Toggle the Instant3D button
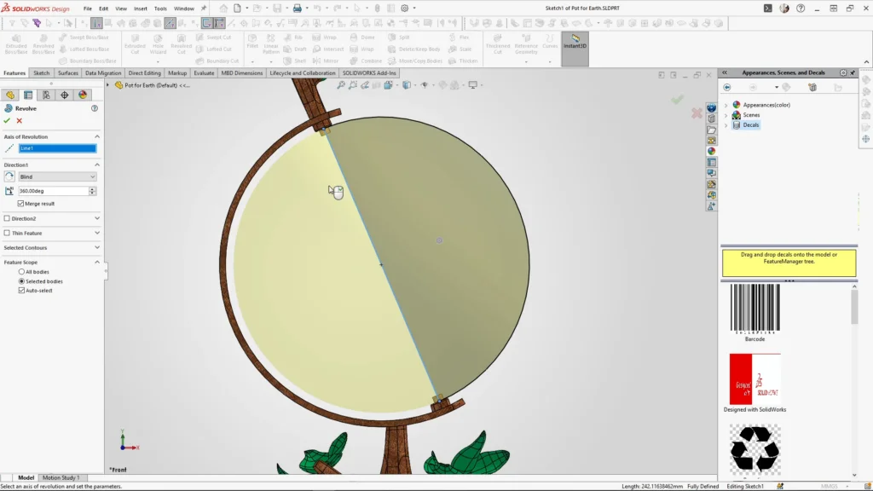This screenshot has height=491, width=873. pos(575,49)
